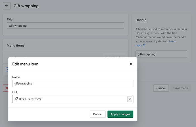Click the partially hidden Edit button

click(108, 56)
